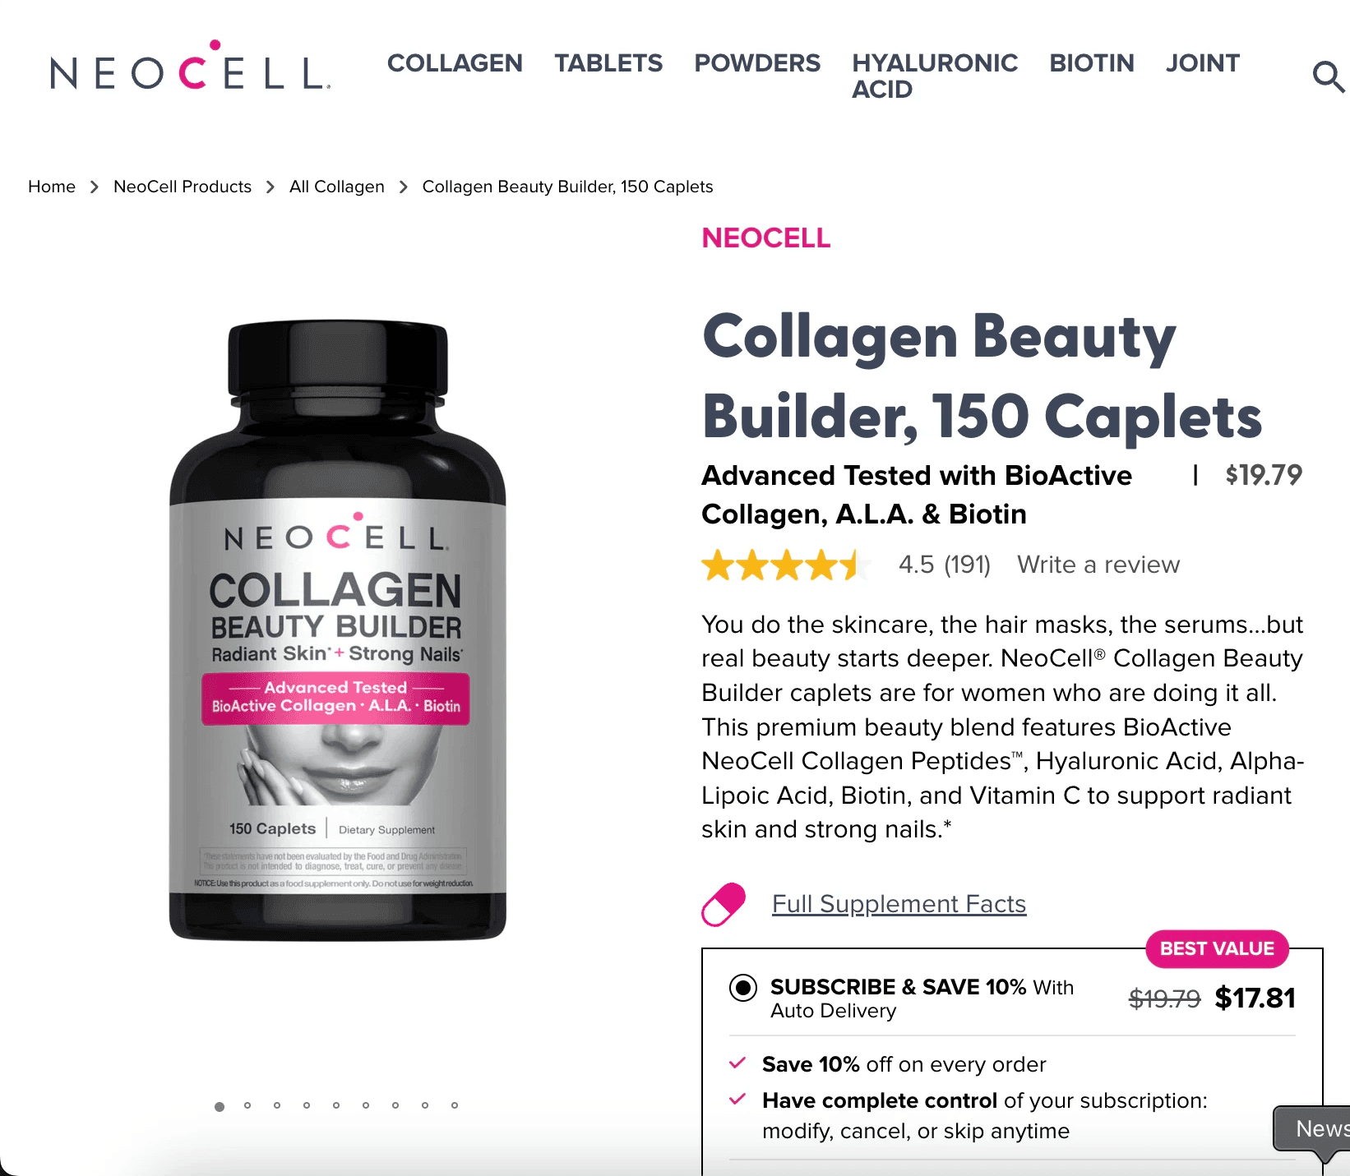Click the BEST VALUE badge
1350x1176 pixels.
[1217, 948]
